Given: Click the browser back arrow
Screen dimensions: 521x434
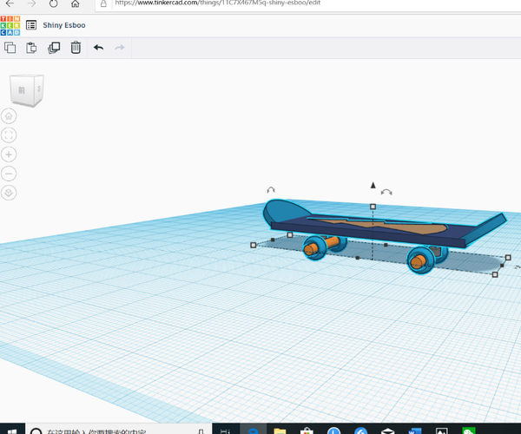Looking at the screenshot, I should coord(10,3).
